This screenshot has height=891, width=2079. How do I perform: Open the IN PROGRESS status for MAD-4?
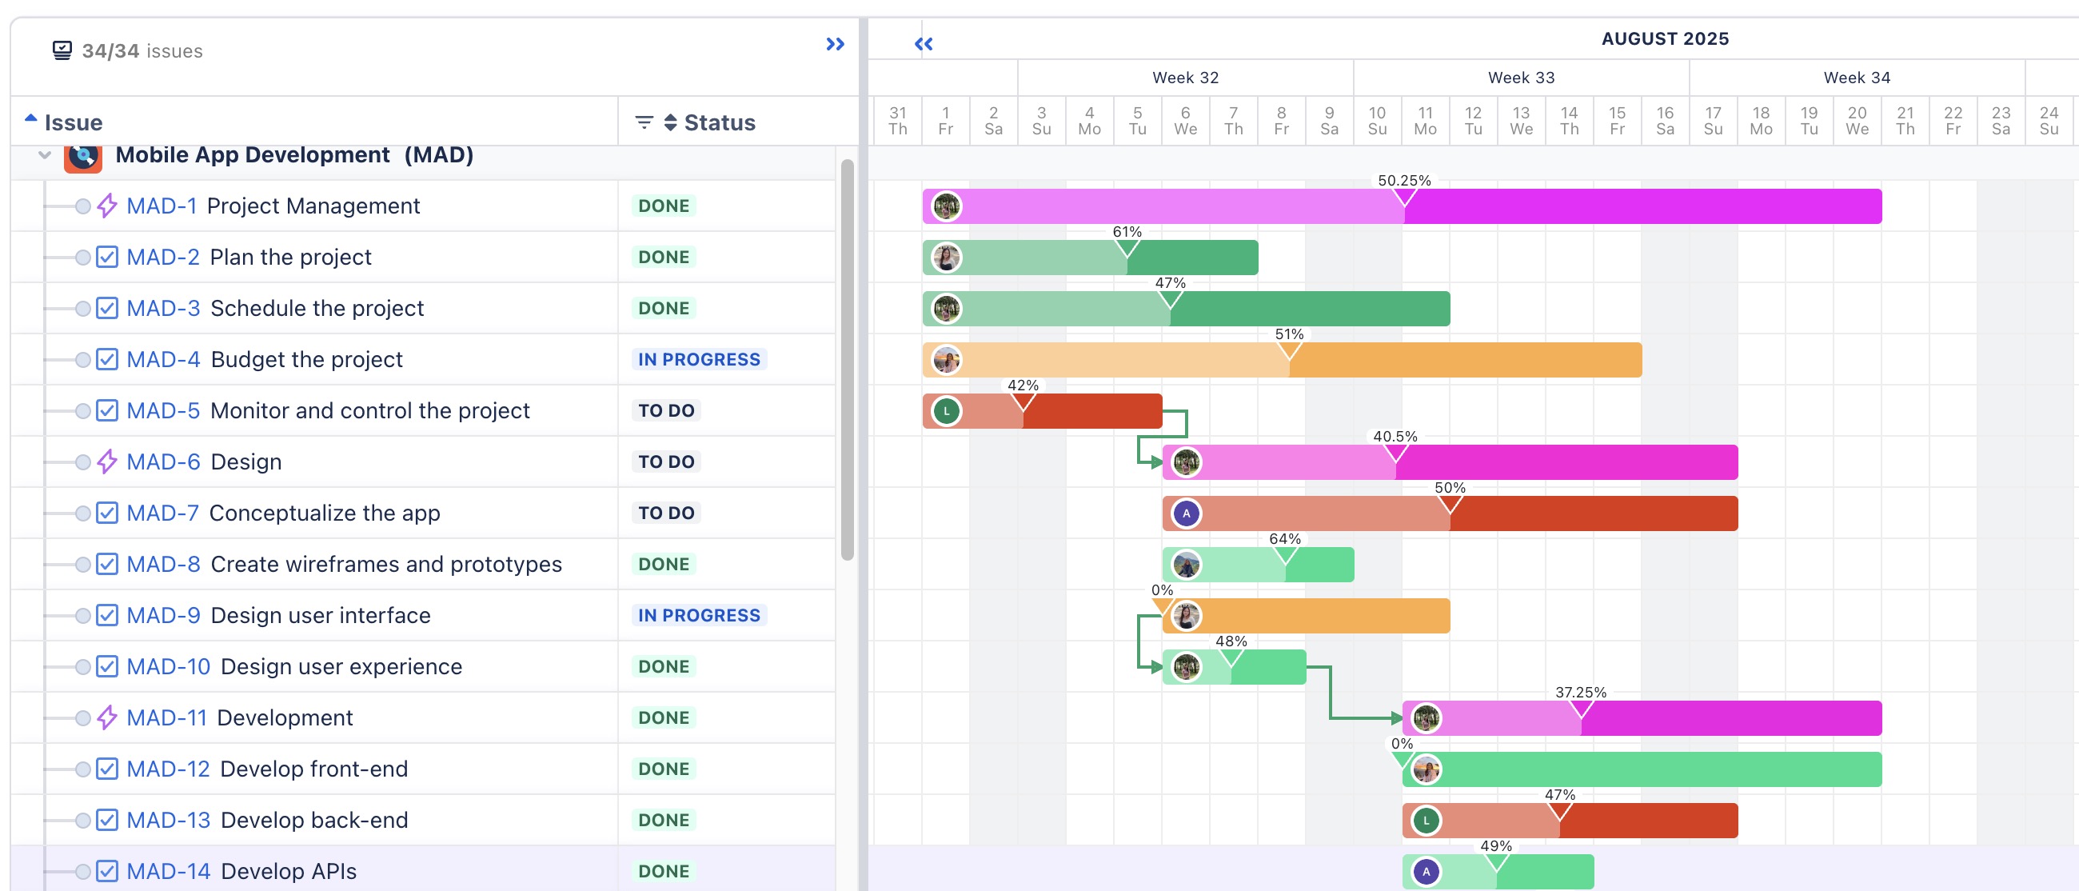[699, 359]
